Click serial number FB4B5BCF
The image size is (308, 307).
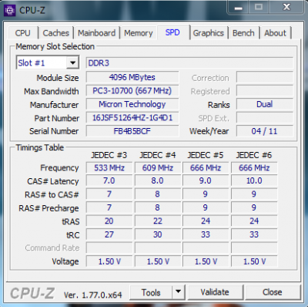tap(132, 131)
